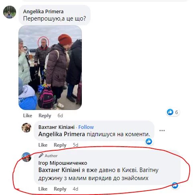Viewport: 195px width, 195px height.
Task: Open Ігор Мірошниченко's profile avatar
Action: coord(26,157)
